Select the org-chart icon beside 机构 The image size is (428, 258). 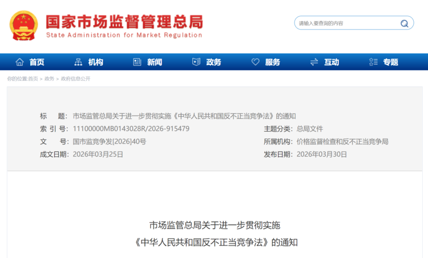pos(79,62)
